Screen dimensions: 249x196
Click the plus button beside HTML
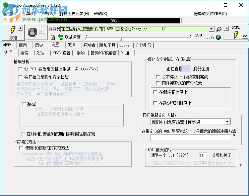227,28
